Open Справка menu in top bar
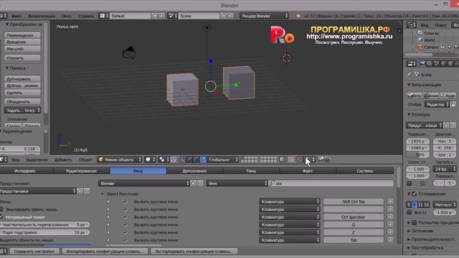The width and height of the screenshot is (459, 258). [x=86, y=16]
